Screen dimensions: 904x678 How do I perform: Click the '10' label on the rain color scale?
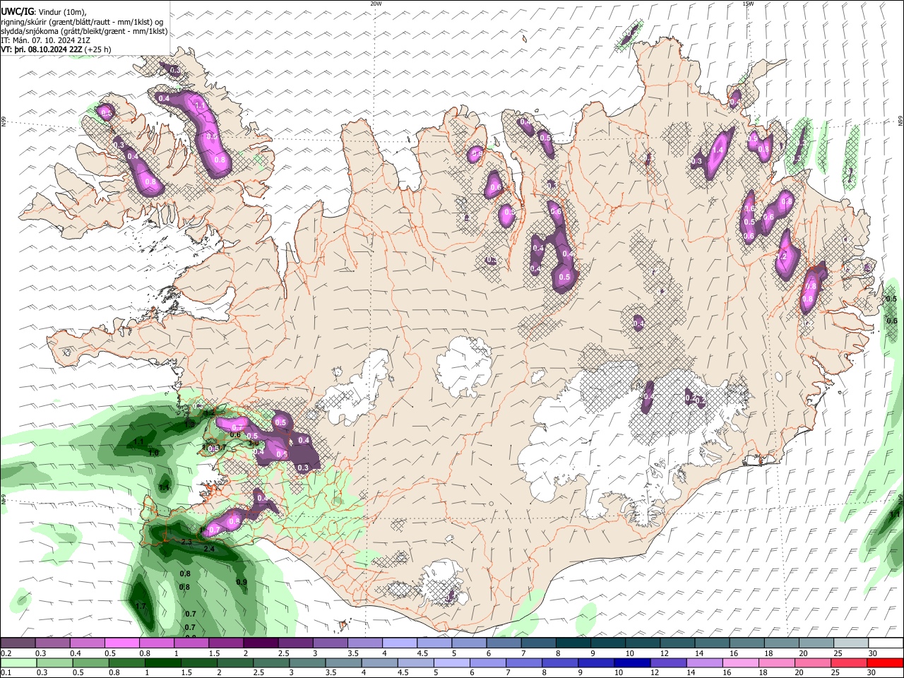point(619,672)
